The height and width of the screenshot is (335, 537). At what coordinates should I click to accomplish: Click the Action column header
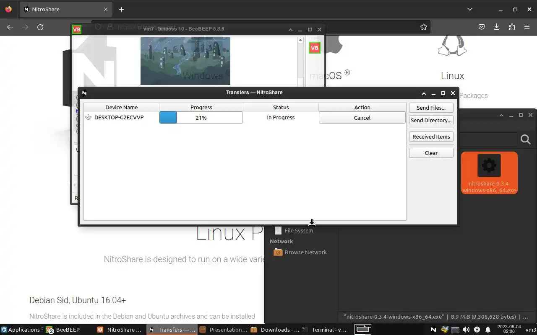click(x=362, y=107)
